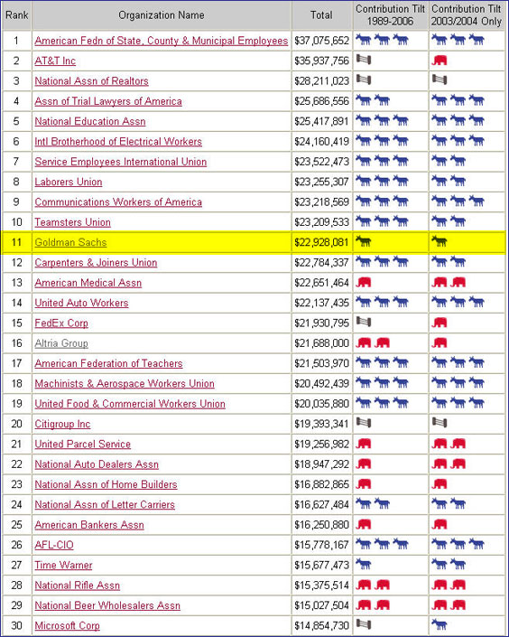Open the FedEx Corp link
The width and height of the screenshot is (509, 637).
(61, 323)
